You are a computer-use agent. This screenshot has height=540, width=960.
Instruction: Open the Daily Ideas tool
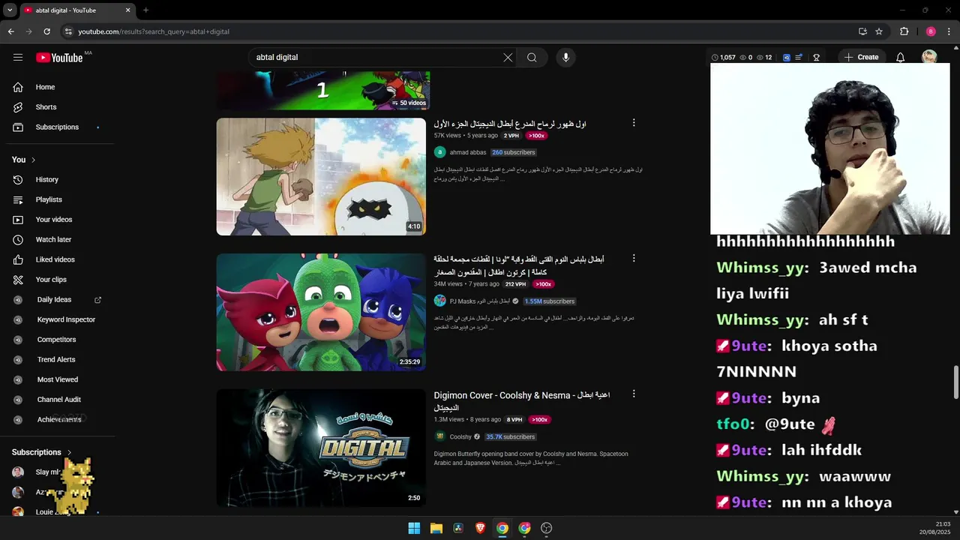click(x=54, y=300)
